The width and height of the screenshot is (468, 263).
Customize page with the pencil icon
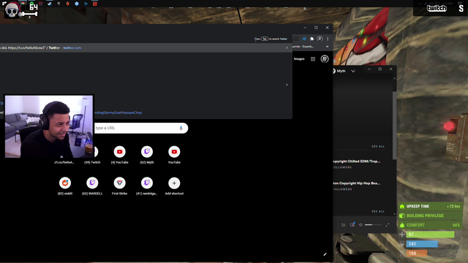[325, 254]
